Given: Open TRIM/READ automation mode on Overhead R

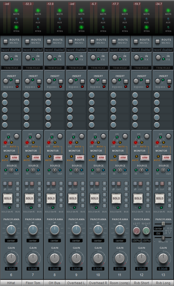Looking at the screenshot, I should [x=98, y=68].
